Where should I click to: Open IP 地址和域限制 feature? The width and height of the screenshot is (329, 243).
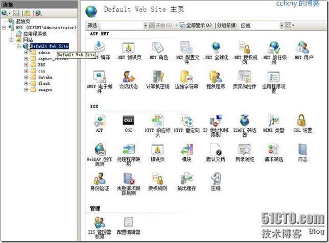click(216, 126)
